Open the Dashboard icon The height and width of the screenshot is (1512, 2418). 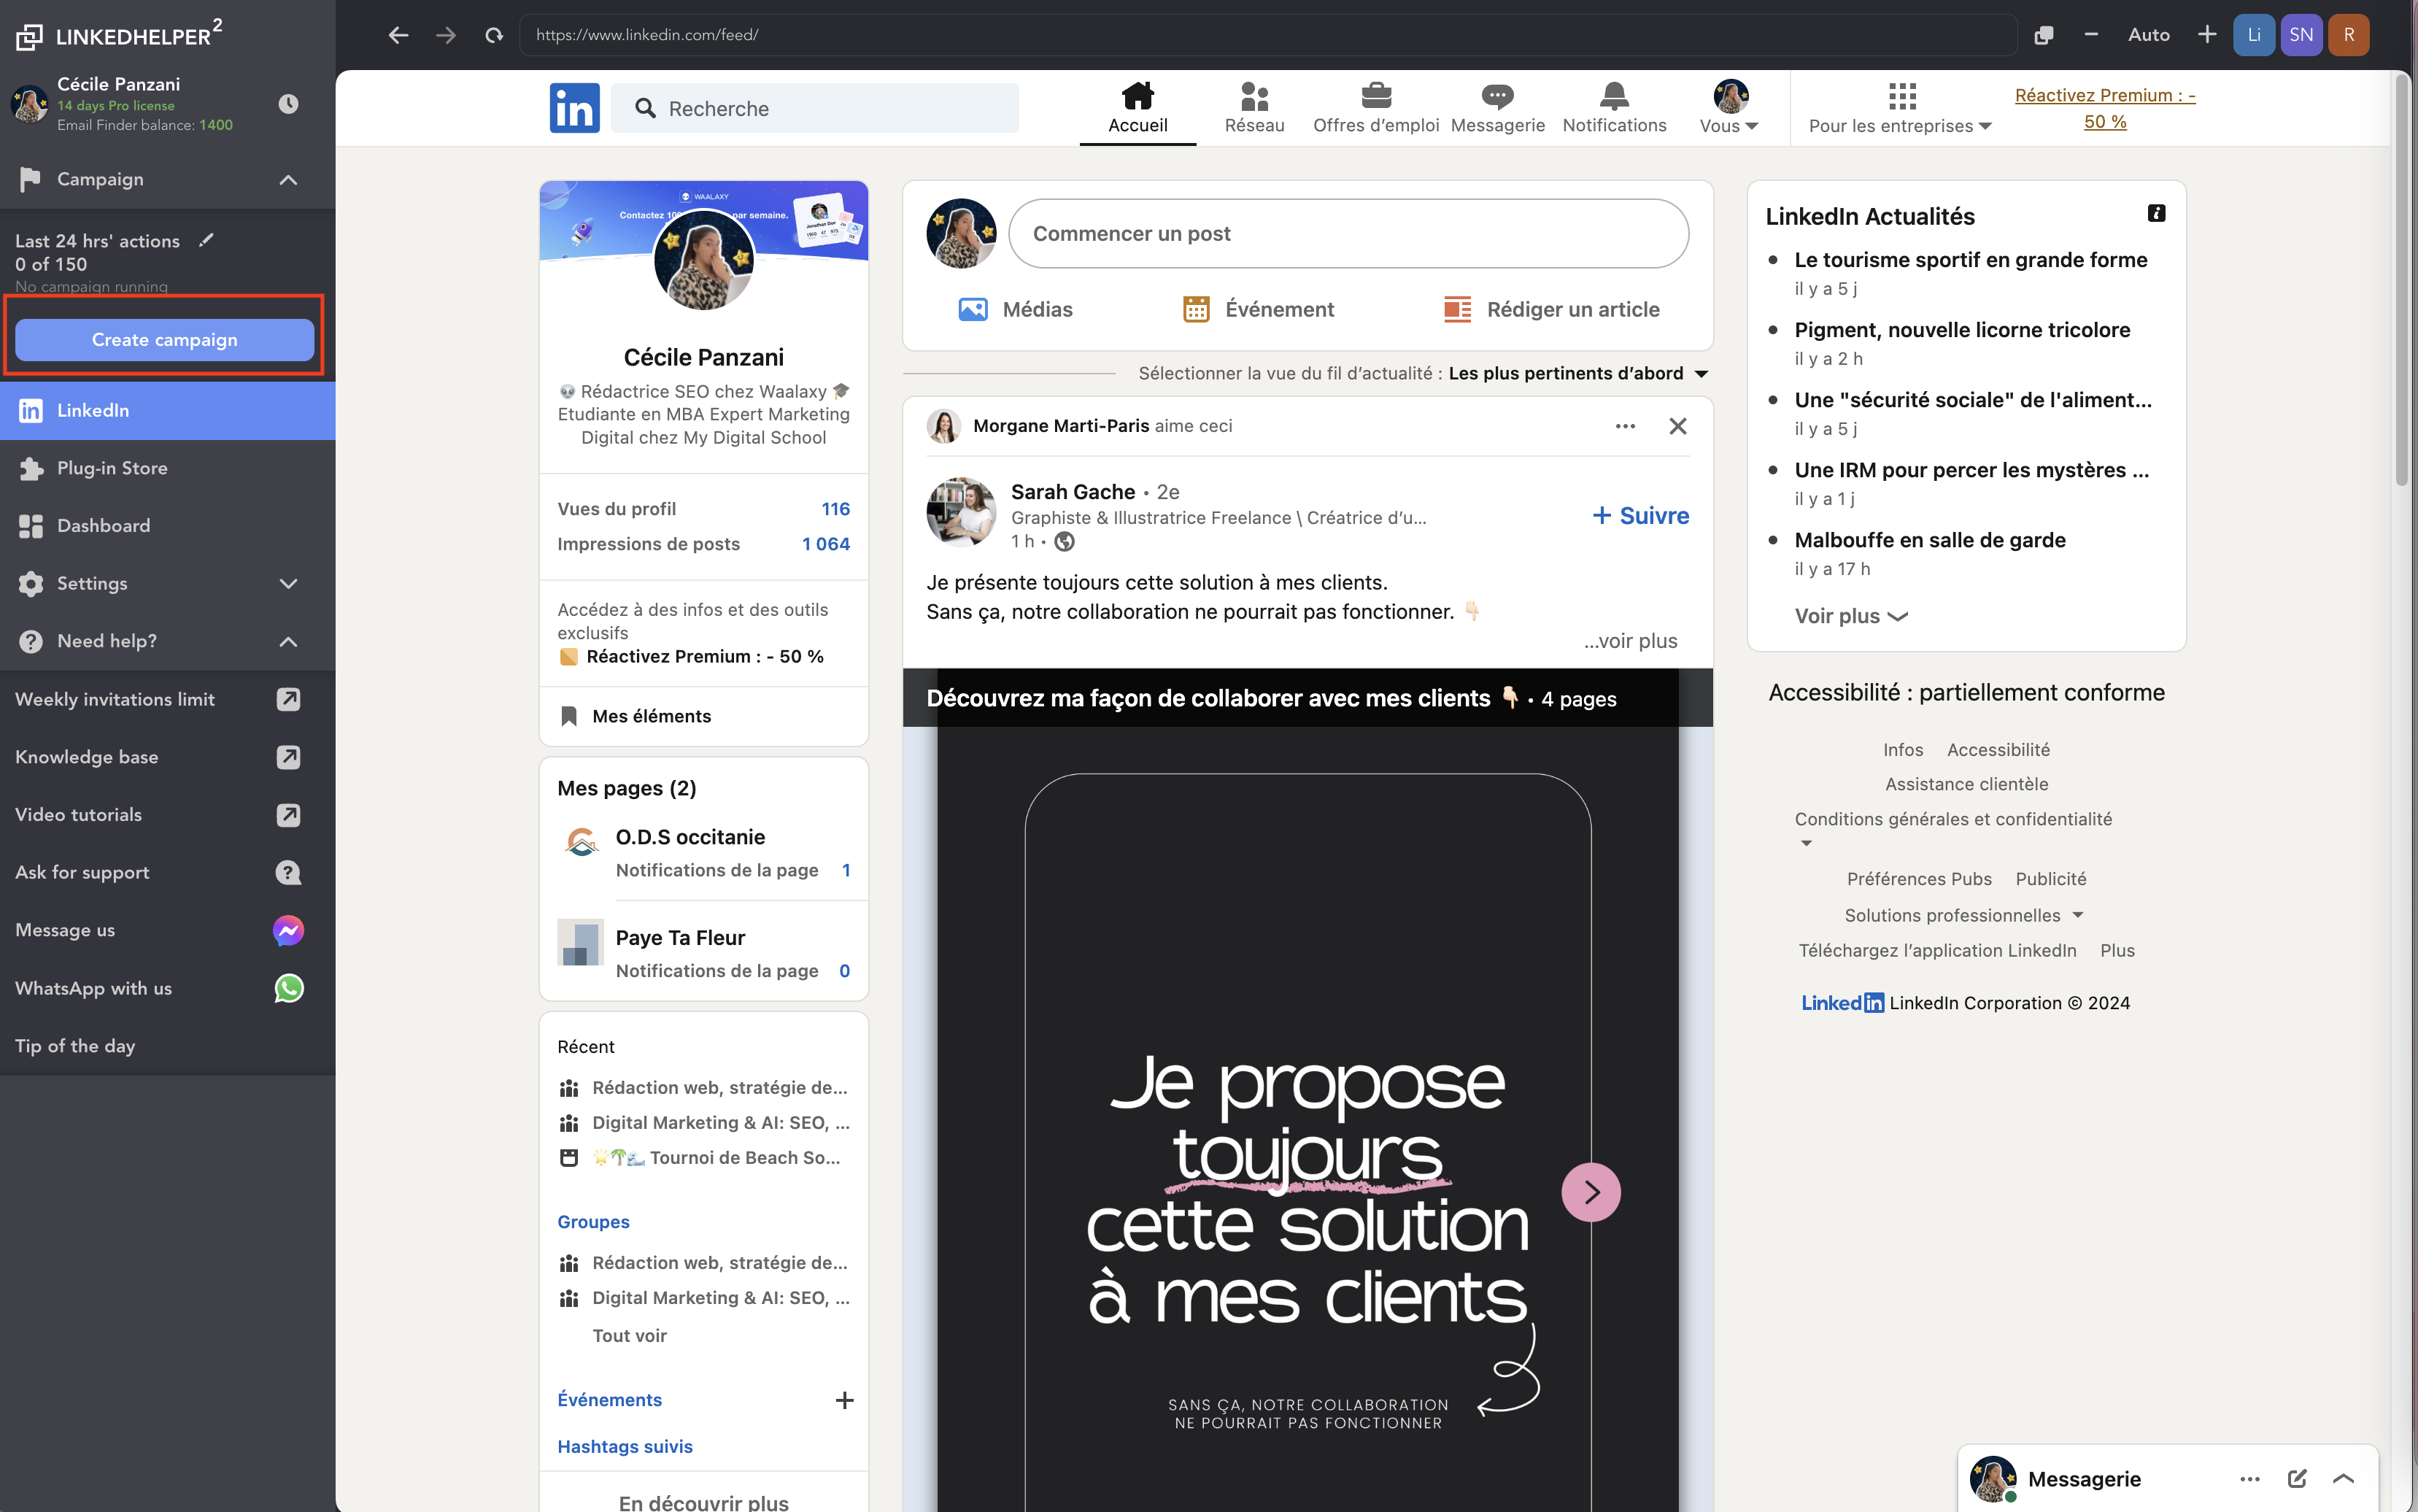point(31,525)
